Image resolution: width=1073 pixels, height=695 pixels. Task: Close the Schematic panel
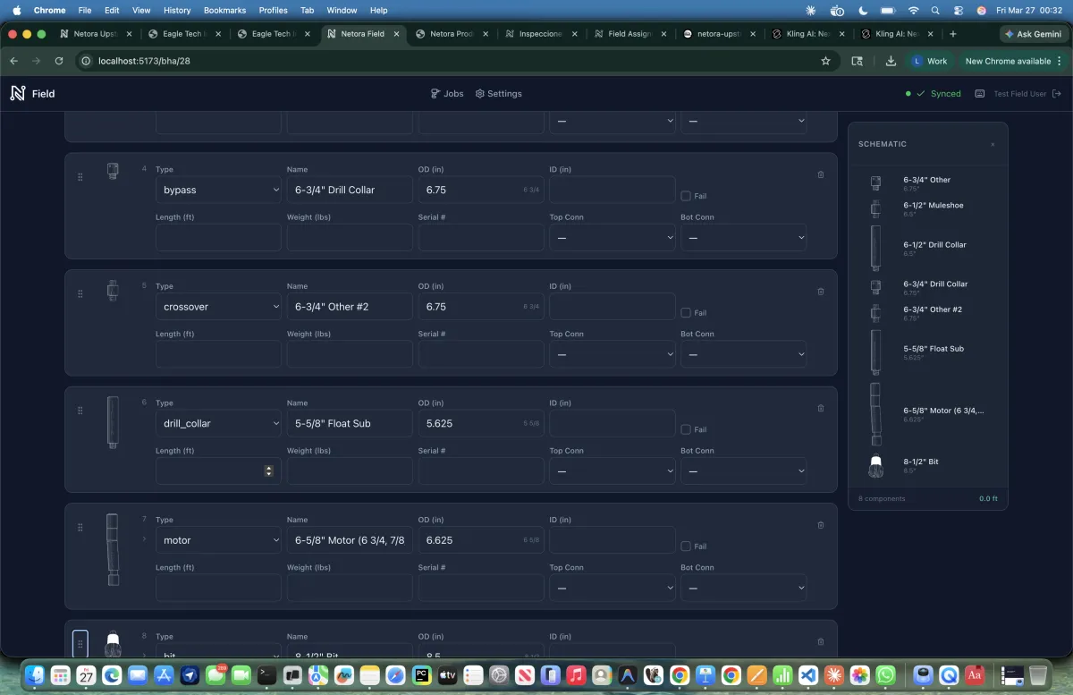[x=993, y=145]
